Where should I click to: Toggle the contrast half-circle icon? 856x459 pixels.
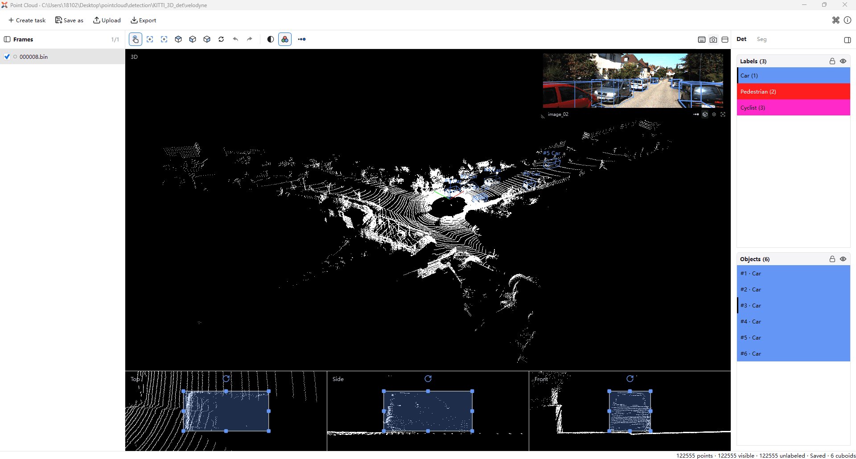(270, 39)
